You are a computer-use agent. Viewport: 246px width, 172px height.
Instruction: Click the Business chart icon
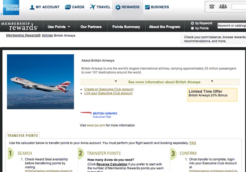147,7
